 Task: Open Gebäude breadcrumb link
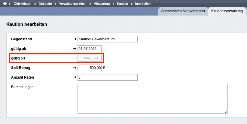(x=45, y=4)
